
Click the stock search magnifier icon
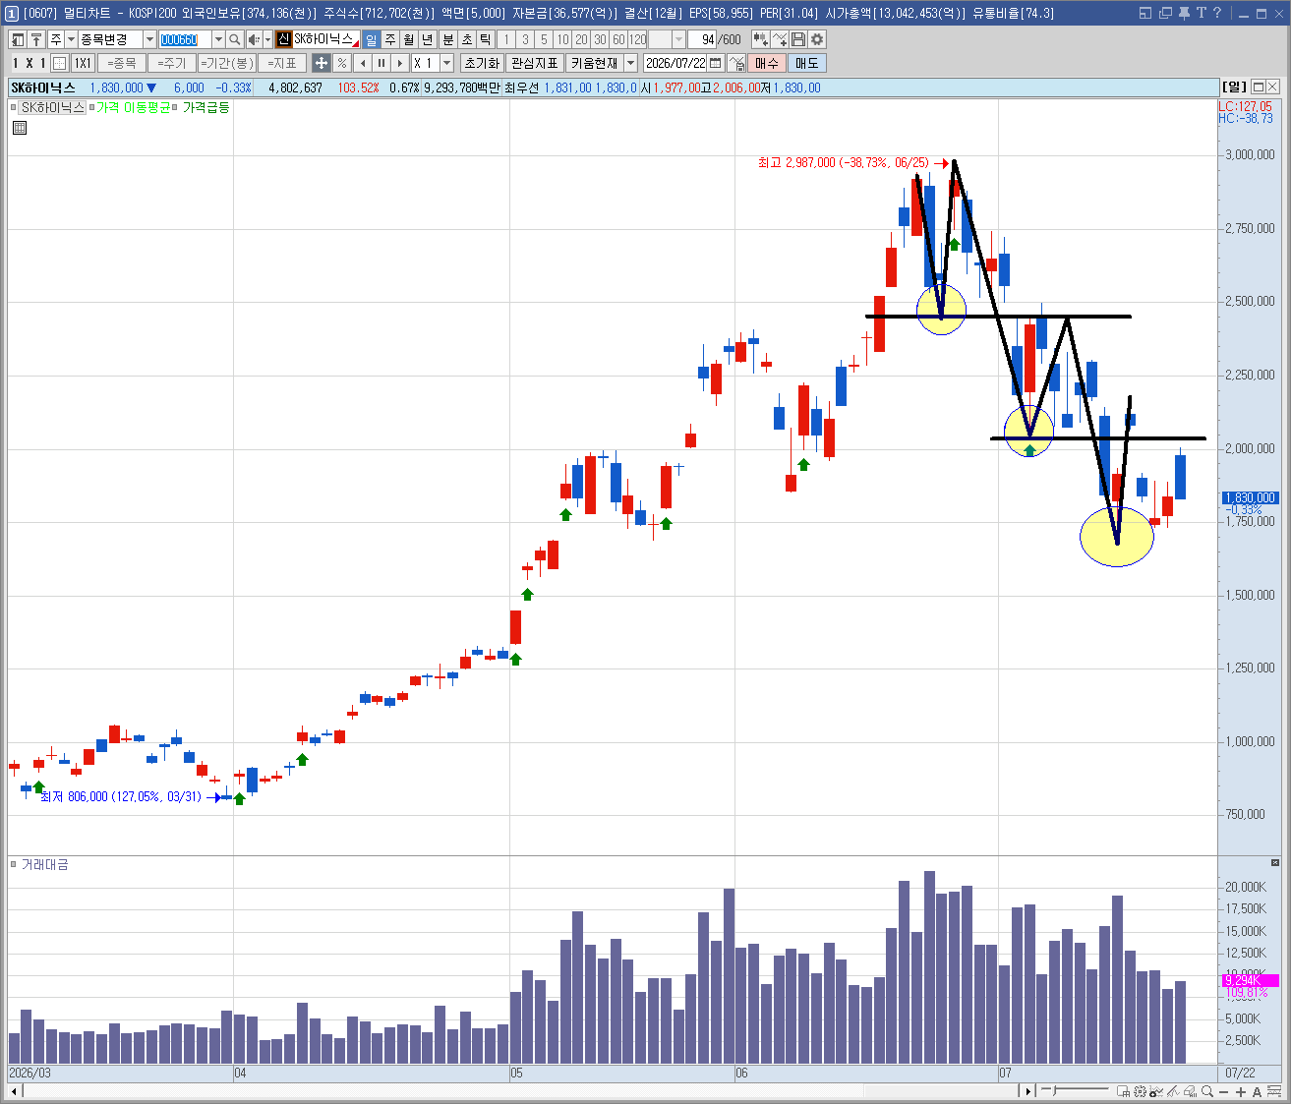[234, 39]
